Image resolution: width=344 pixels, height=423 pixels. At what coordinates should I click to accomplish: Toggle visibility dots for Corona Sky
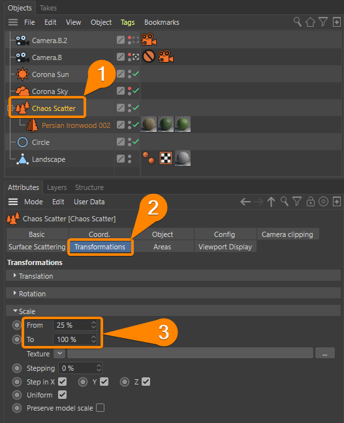tap(129, 91)
